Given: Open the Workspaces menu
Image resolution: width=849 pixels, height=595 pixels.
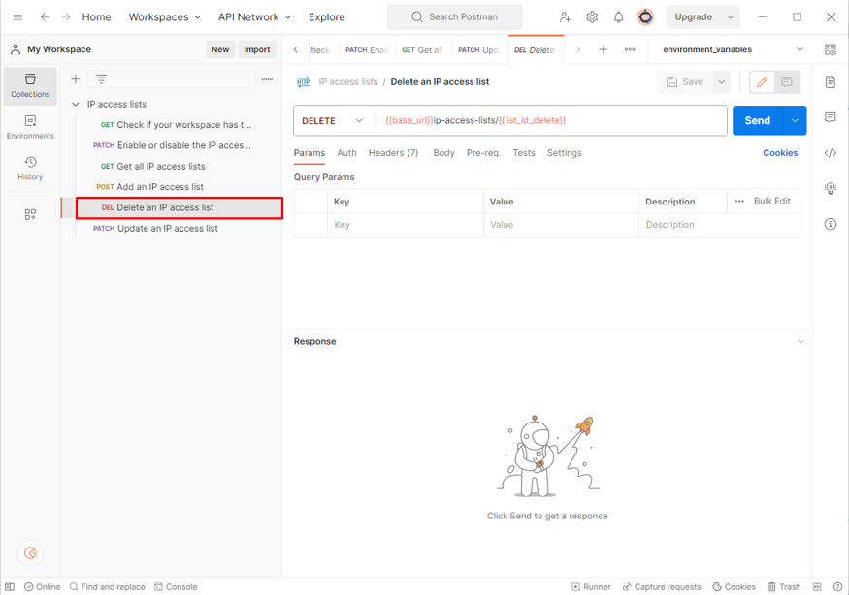Looking at the screenshot, I should pos(164,17).
